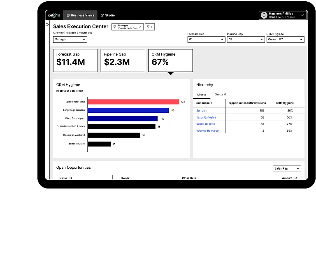Open the Manager view dropdown
Screen dimensions: 316x263
70,40
